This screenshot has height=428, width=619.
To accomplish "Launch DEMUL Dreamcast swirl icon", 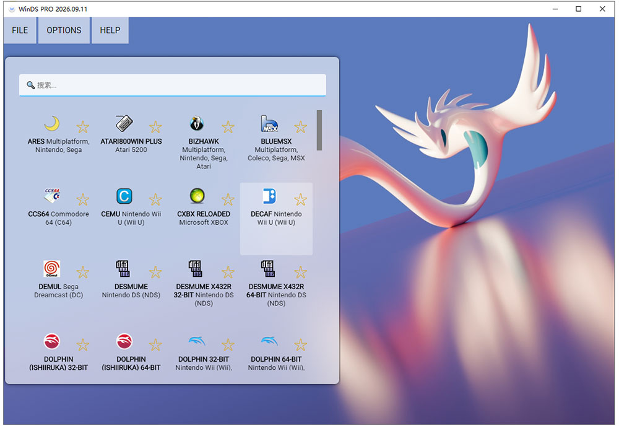I will click(x=52, y=269).
